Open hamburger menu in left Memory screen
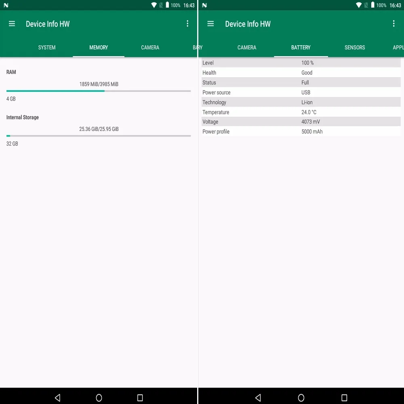 click(12, 24)
